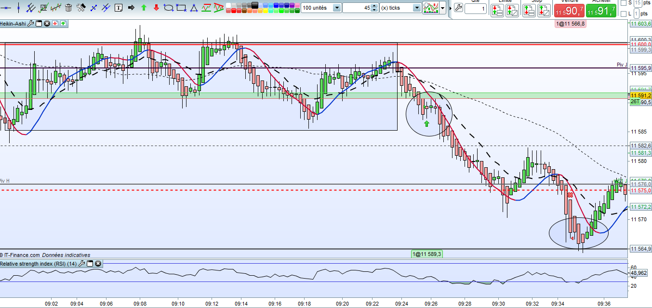Buy at 11 591,7 (Acheter)
The width and height of the screenshot is (652, 308).
click(601, 11)
